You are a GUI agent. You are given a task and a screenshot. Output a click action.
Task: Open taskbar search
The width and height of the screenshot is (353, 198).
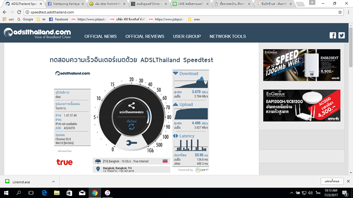[x=19, y=193]
